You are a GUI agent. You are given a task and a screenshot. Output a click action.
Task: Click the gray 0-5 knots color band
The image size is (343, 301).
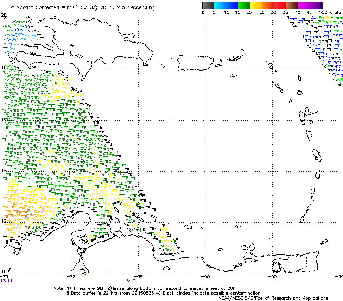pos(208,6)
